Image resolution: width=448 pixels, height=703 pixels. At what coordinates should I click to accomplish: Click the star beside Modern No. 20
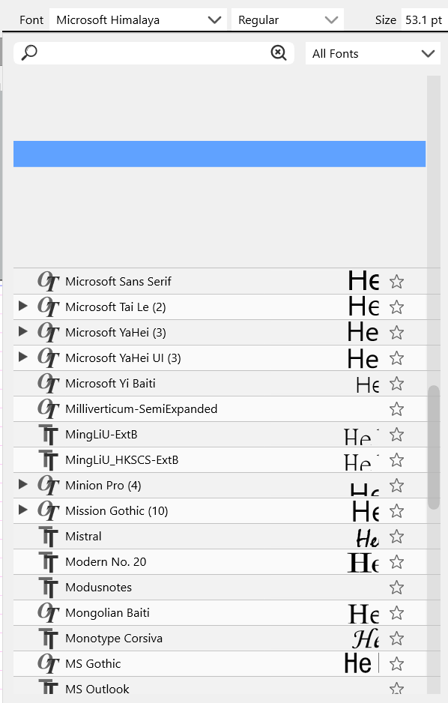tap(396, 562)
